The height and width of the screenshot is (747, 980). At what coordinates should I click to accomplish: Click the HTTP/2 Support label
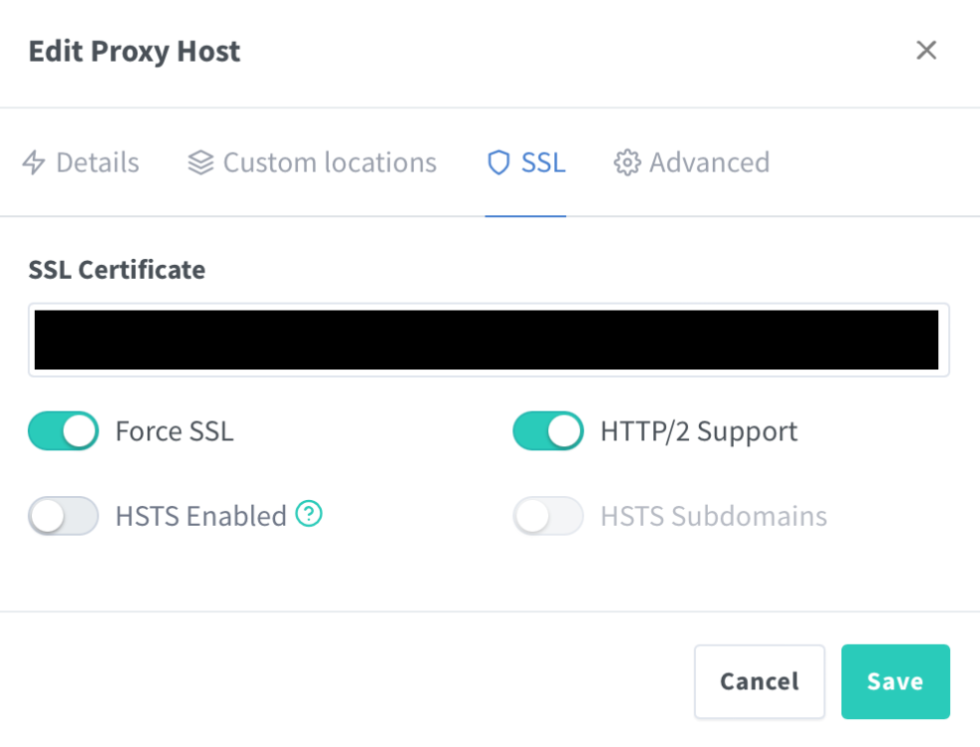(699, 431)
